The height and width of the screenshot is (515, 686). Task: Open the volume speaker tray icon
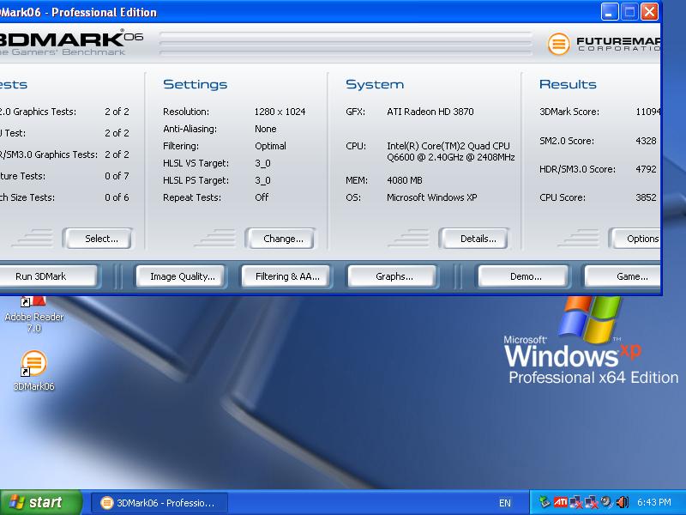(622, 502)
